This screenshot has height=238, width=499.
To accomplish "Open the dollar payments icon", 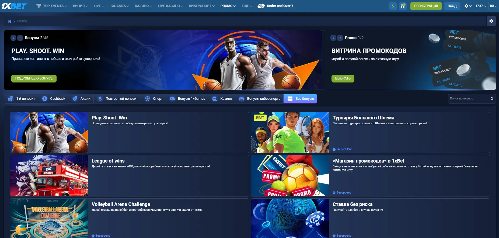I will click(x=393, y=6).
